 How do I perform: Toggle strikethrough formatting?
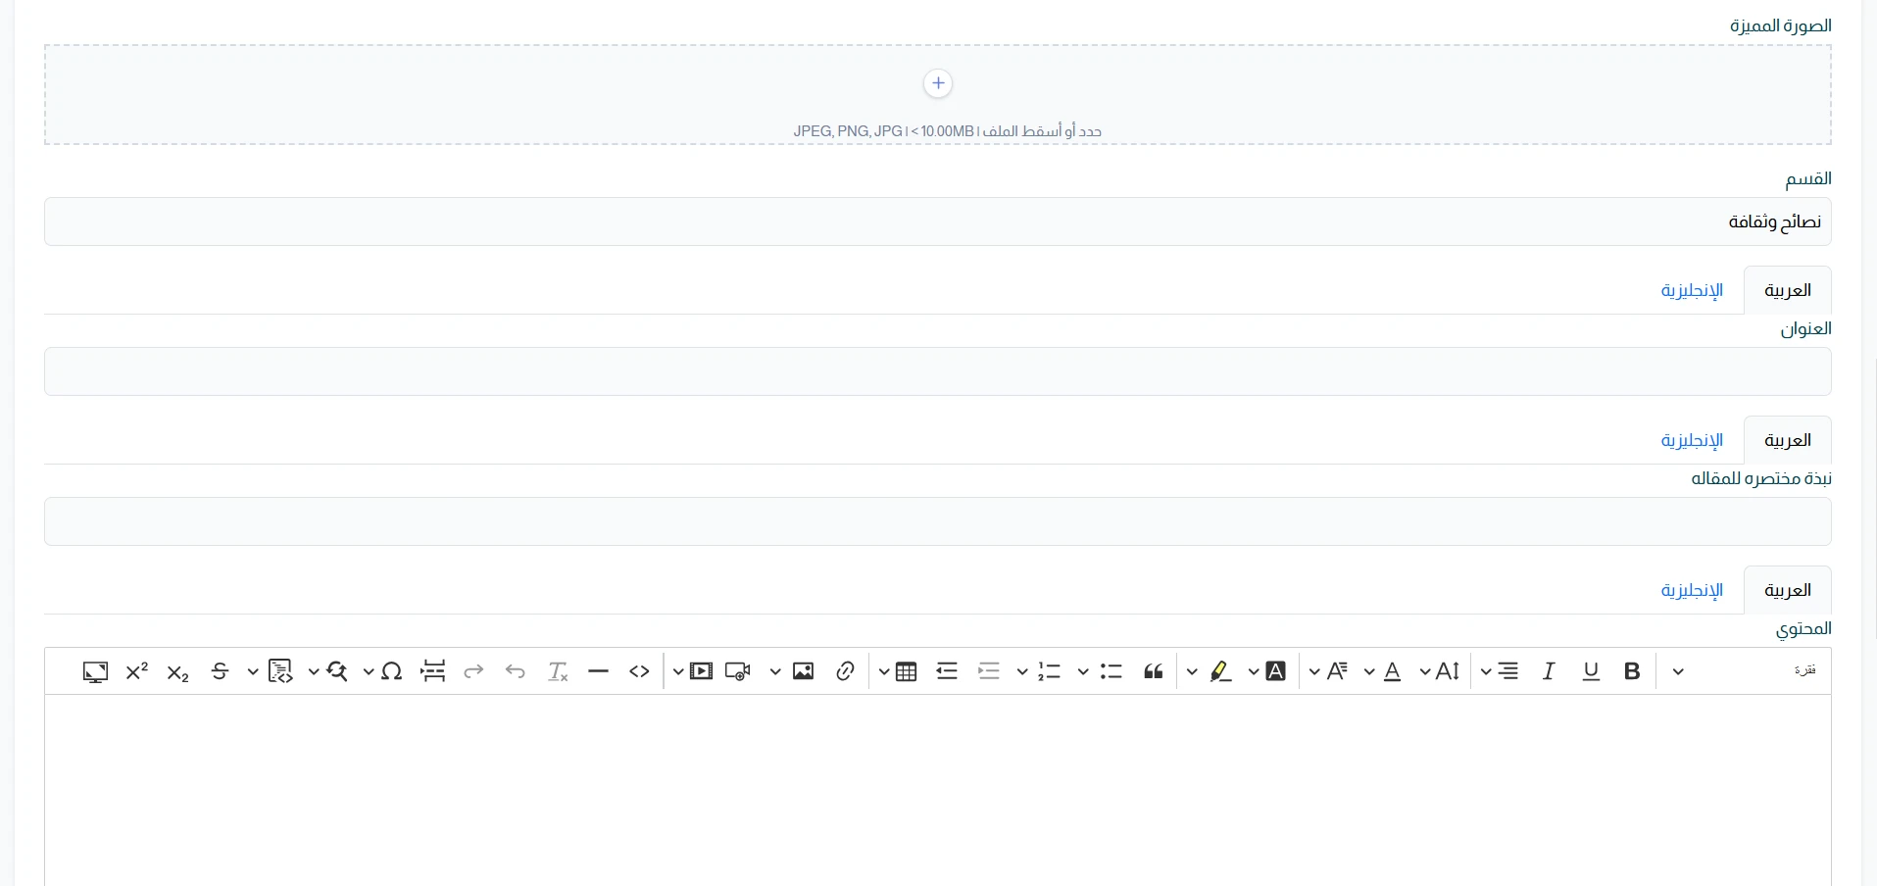pyautogui.click(x=220, y=671)
